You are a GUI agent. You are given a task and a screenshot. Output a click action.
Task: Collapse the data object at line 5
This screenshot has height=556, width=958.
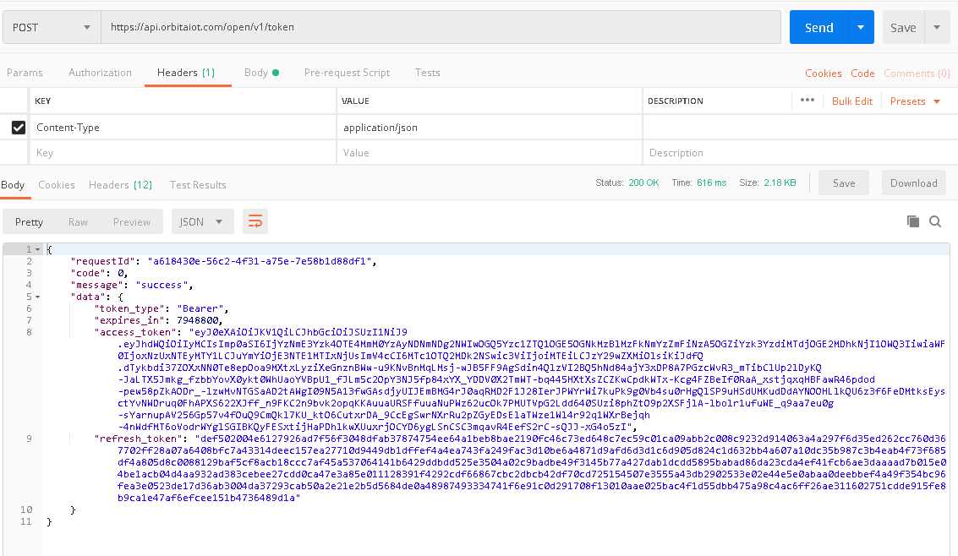pyautogui.click(x=38, y=297)
